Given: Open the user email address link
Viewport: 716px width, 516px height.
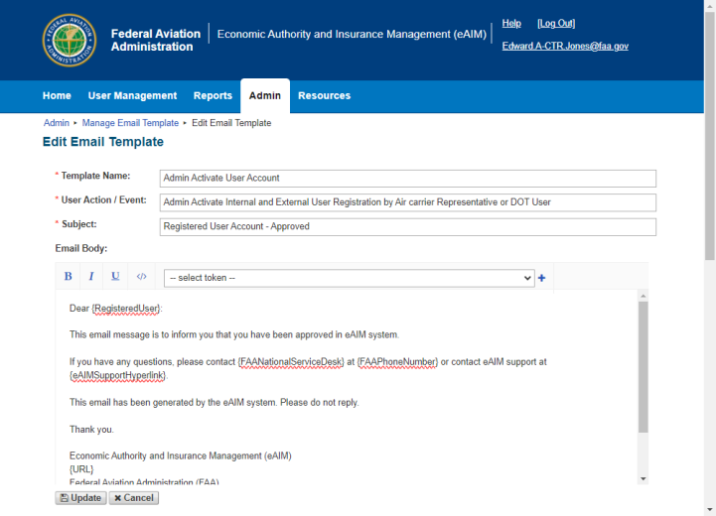Looking at the screenshot, I should click(565, 46).
